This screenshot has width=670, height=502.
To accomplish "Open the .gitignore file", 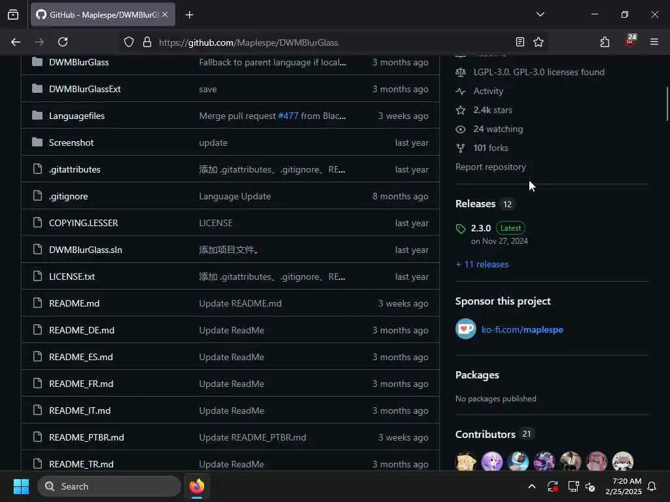I will pos(68,196).
